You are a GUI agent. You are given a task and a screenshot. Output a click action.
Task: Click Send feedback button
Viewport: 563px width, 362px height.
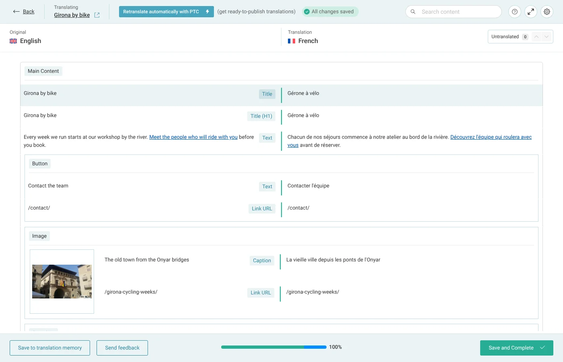[x=122, y=348]
